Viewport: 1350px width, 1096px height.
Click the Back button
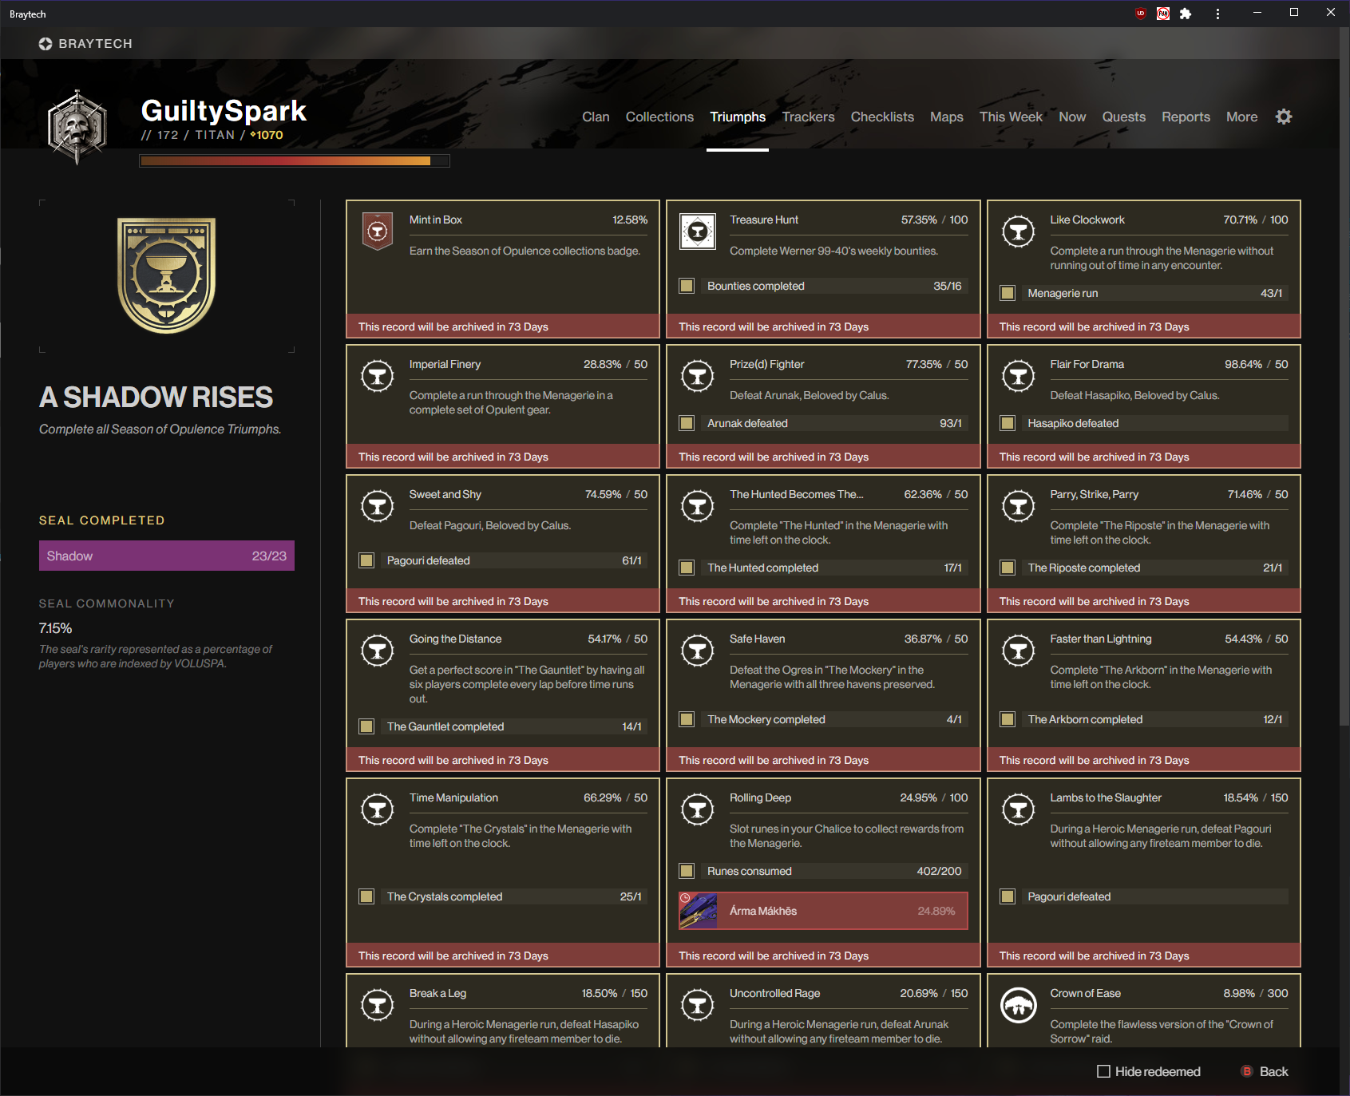1265,1071
